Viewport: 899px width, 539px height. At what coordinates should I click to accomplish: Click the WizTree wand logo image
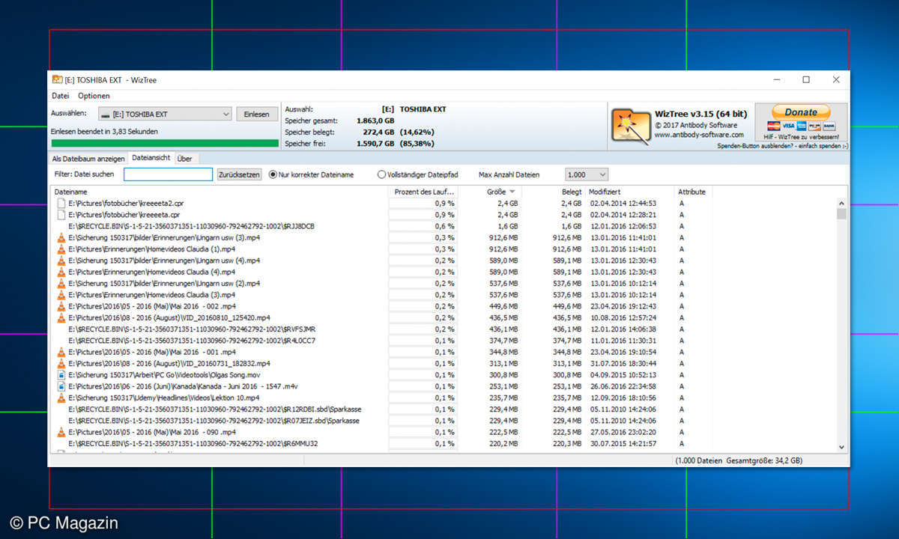(x=631, y=125)
